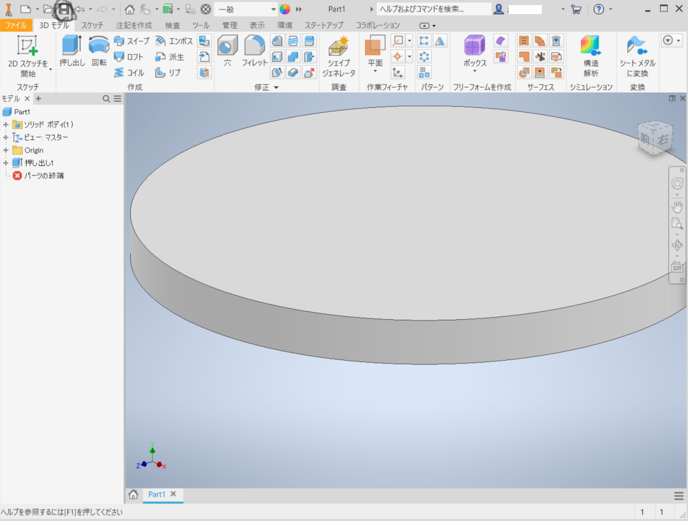
Task: Open the 一般 material dropdown
Action: tap(246, 9)
